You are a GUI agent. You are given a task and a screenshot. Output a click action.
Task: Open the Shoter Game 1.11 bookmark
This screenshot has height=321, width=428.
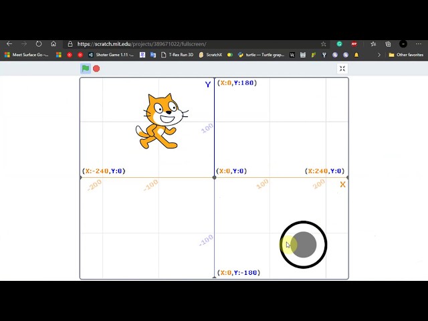[x=111, y=55]
